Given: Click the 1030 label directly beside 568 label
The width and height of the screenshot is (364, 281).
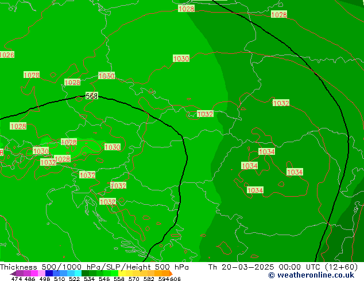Looking at the screenshot, I should pyautogui.click(x=107, y=76).
